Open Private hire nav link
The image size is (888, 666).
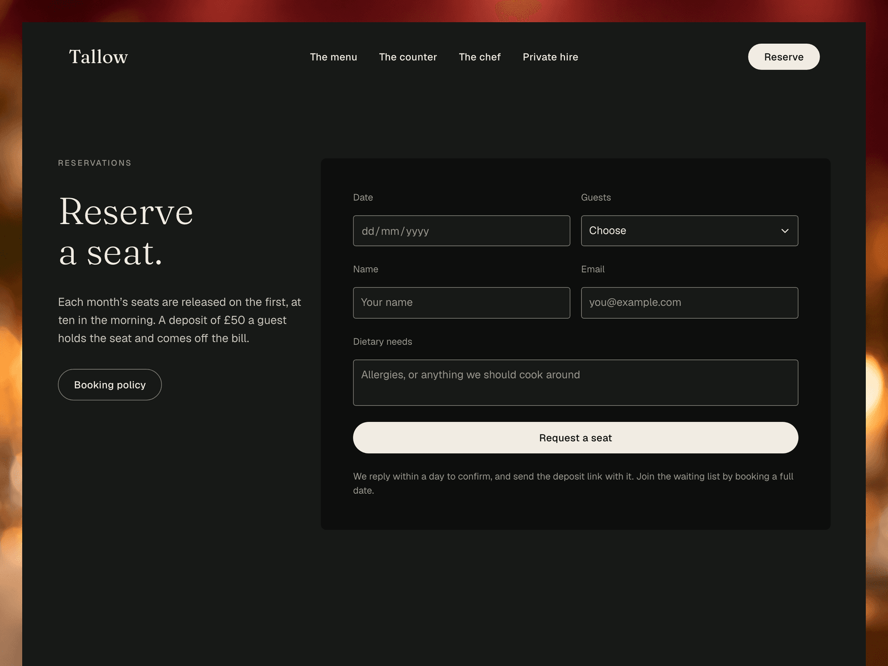pos(551,57)
